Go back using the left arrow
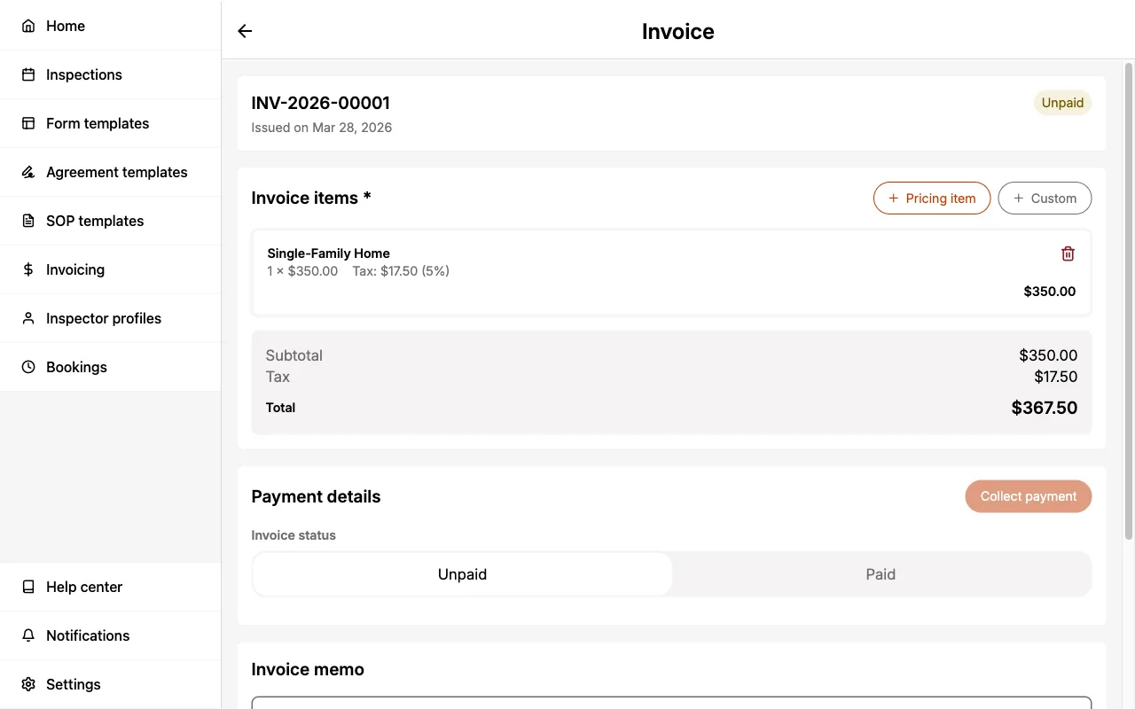 point(245,31)
